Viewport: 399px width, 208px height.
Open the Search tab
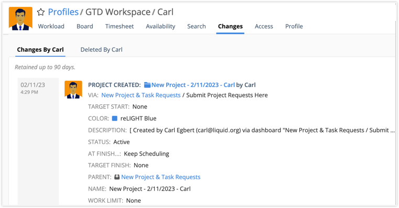(197, 26)
